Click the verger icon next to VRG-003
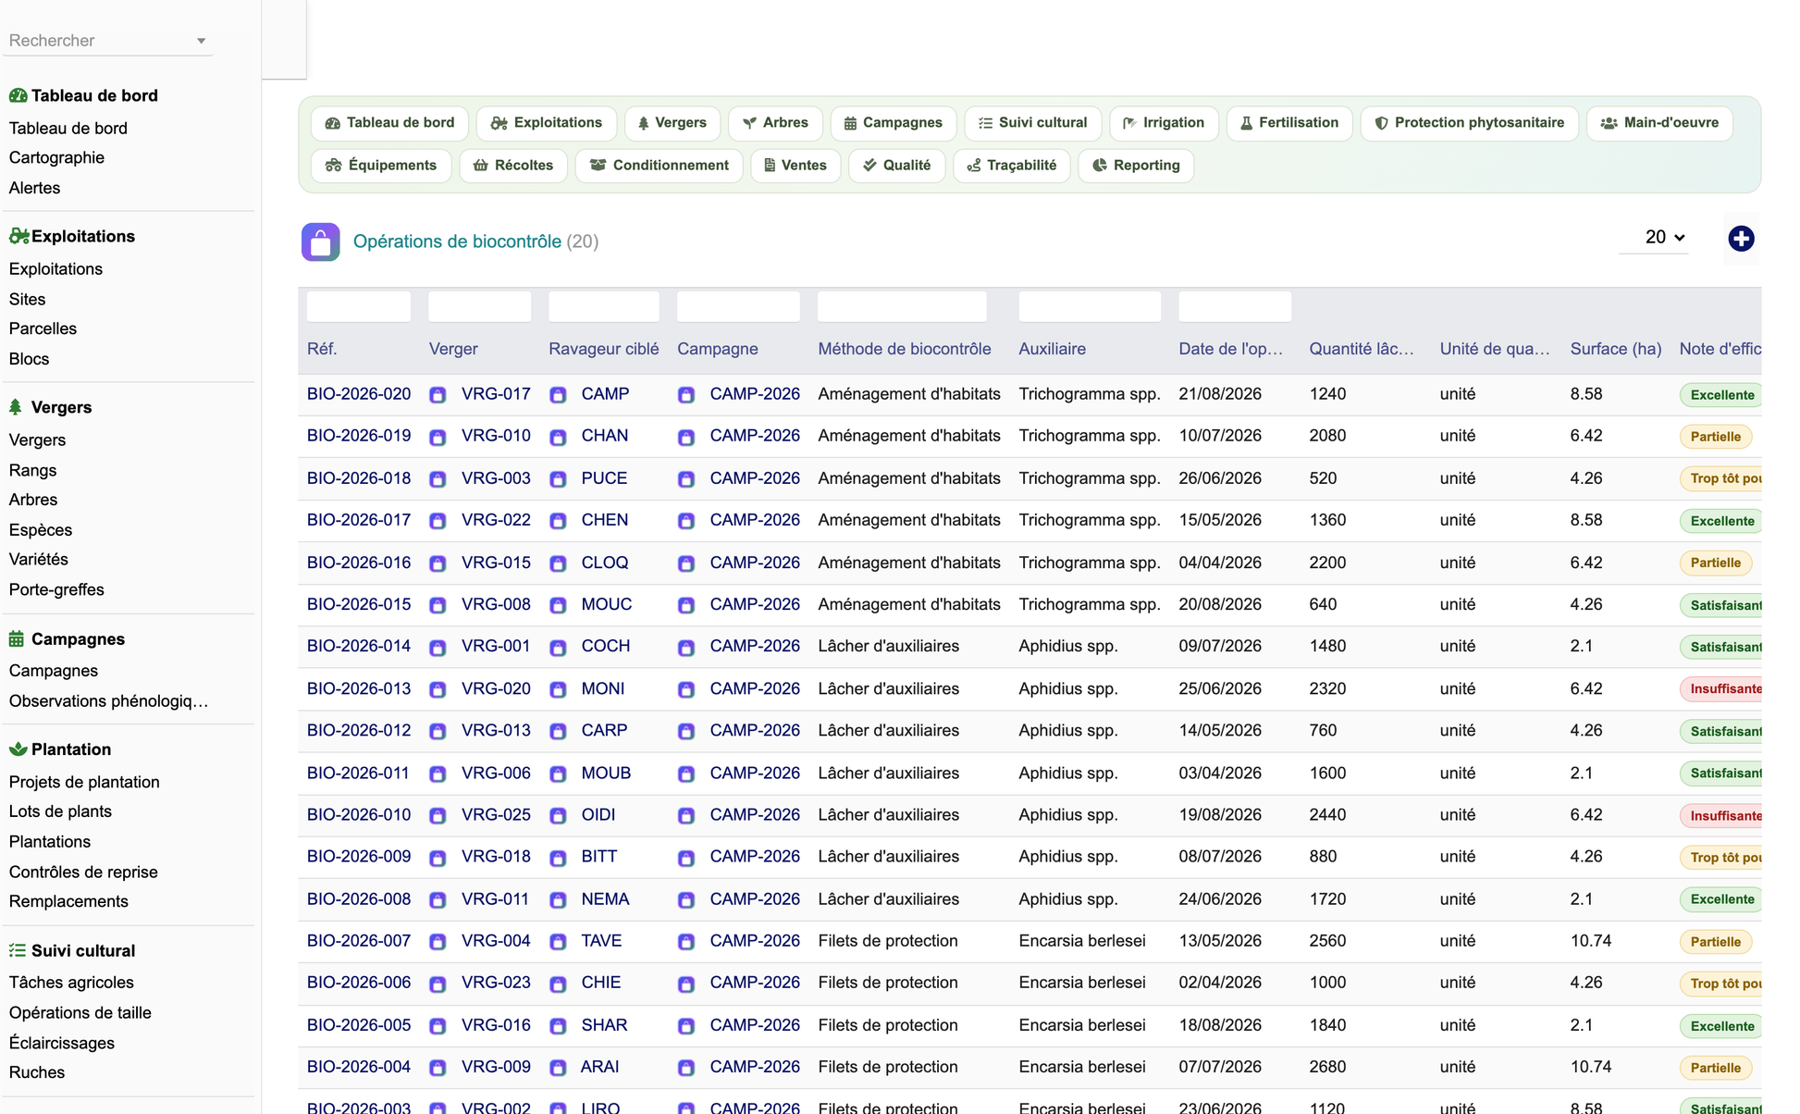 (x=438, y=479)
